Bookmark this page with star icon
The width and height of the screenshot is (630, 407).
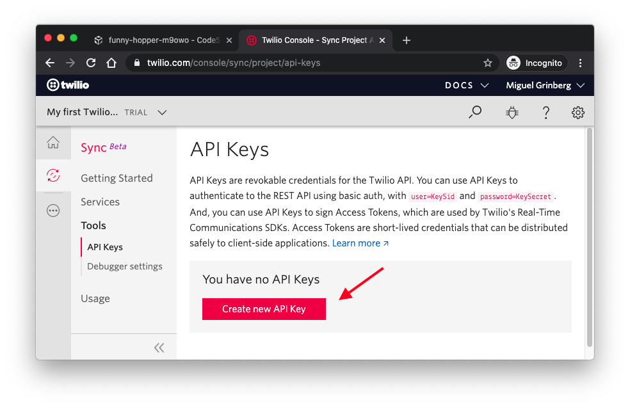(x=487, y=63)
